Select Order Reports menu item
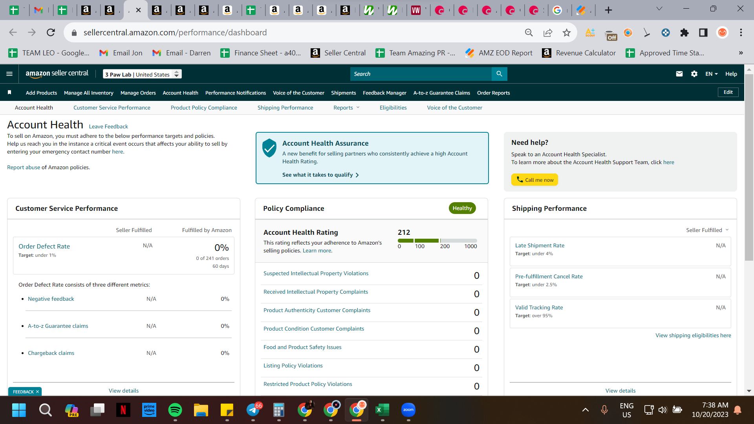Screen dimensions: 754x424 (x=493, y=93)
